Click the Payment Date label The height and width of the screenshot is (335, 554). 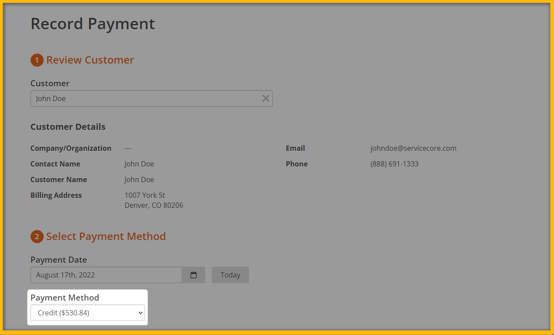58,260
